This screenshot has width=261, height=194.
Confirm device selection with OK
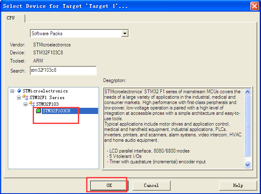(x=109, y=185)
